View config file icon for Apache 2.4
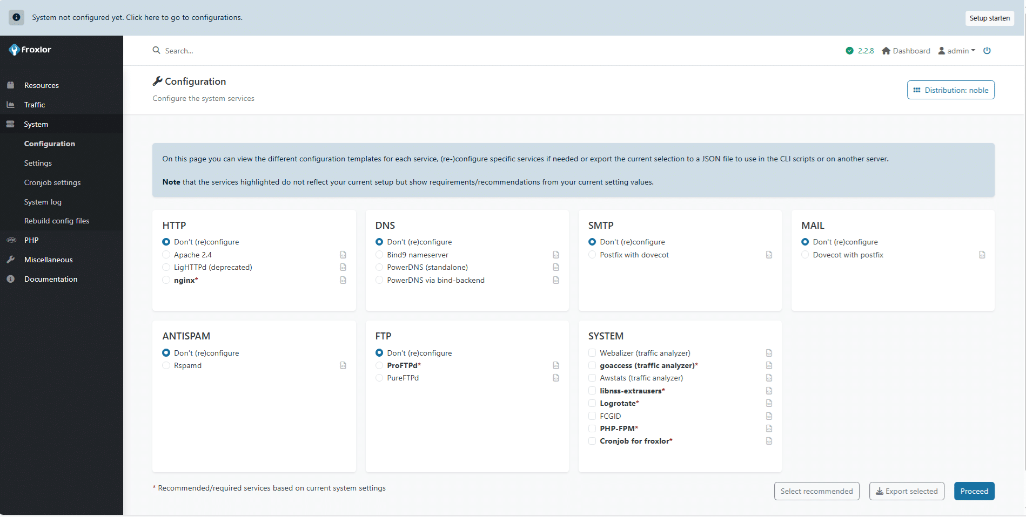Image resolution: width=1026 pixels, height=517 pixels. [x=343, y=255]
